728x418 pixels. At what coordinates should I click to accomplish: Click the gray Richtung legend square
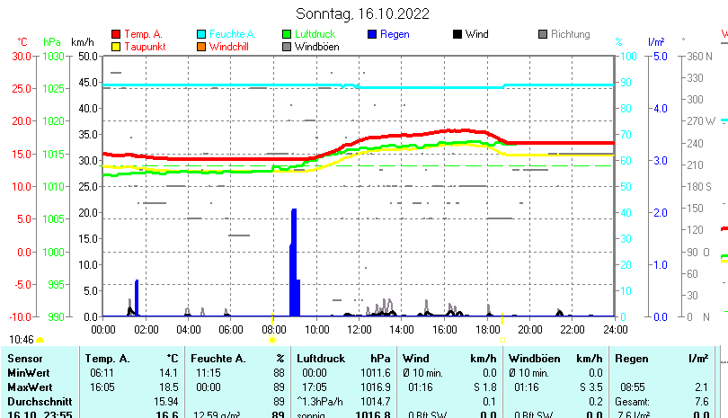pos(543,34)
